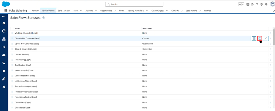Expand the Leads tab dropdown chevron
This screenshot has width=275, height=111.
[x=81, y=11]
